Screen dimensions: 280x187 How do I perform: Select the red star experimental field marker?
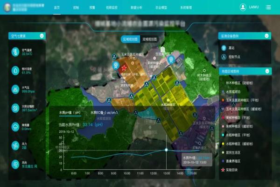(x=124, y=68)
